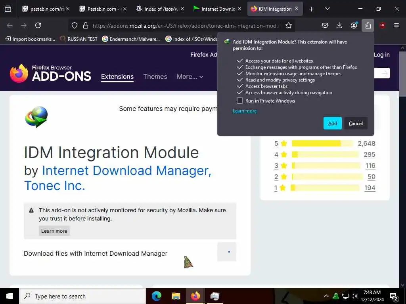Expand the More… add-ons menu

click(x=190, y=76)
